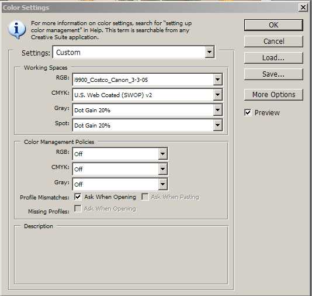The image size is (312, 296).
Task: Expand the Spot Dot Gain dropdown
Action: 218,125
